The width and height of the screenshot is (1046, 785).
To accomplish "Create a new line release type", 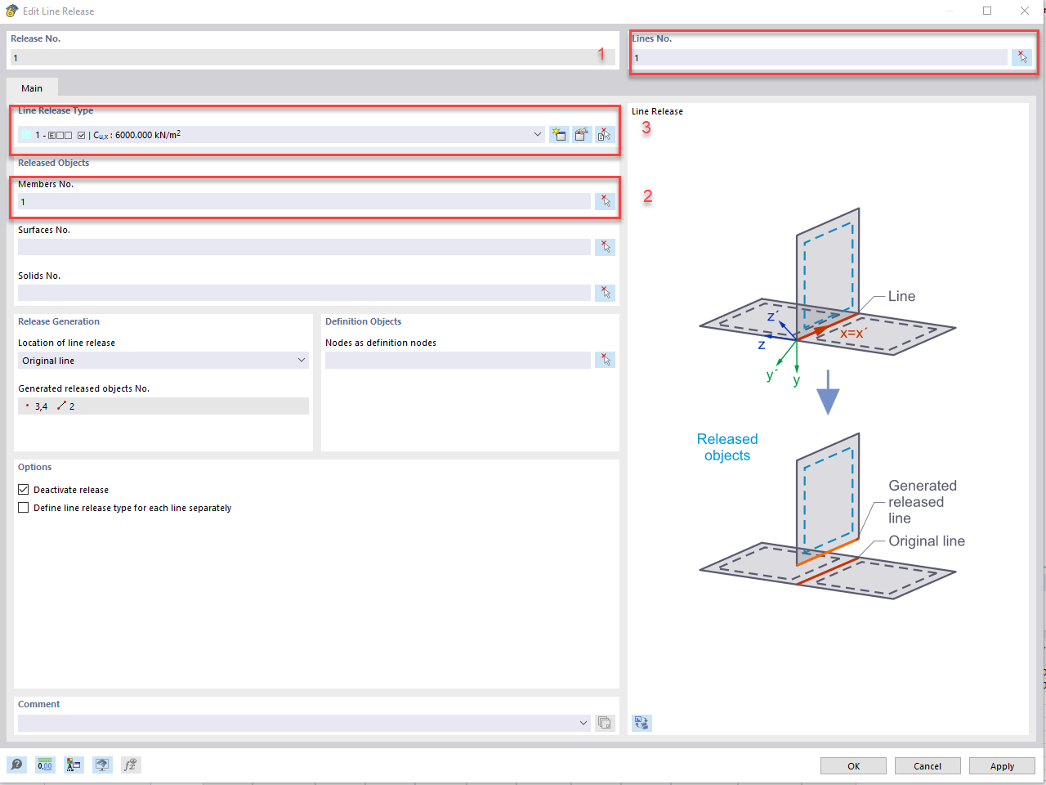I will 559,134.
